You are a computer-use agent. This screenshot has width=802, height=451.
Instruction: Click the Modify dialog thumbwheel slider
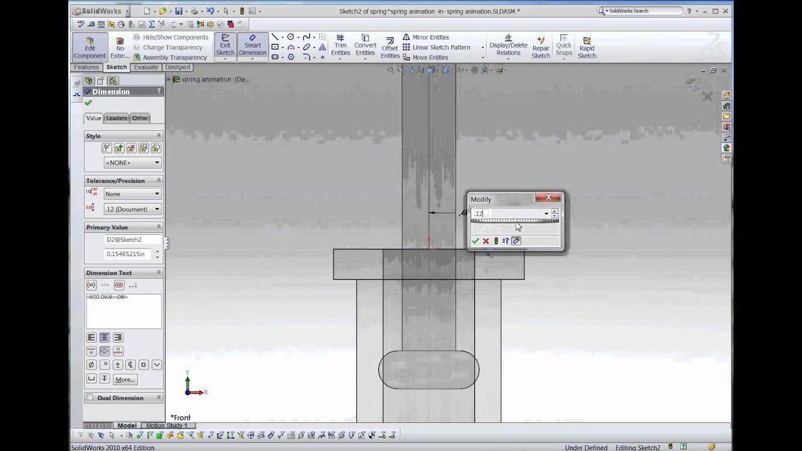514,221
